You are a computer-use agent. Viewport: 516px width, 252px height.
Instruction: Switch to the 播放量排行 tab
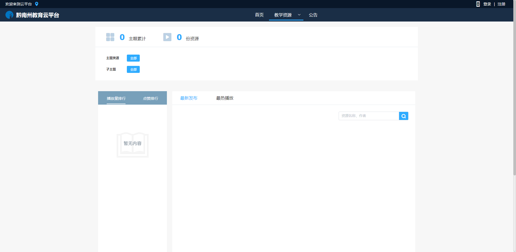click(x=116, y=98)
